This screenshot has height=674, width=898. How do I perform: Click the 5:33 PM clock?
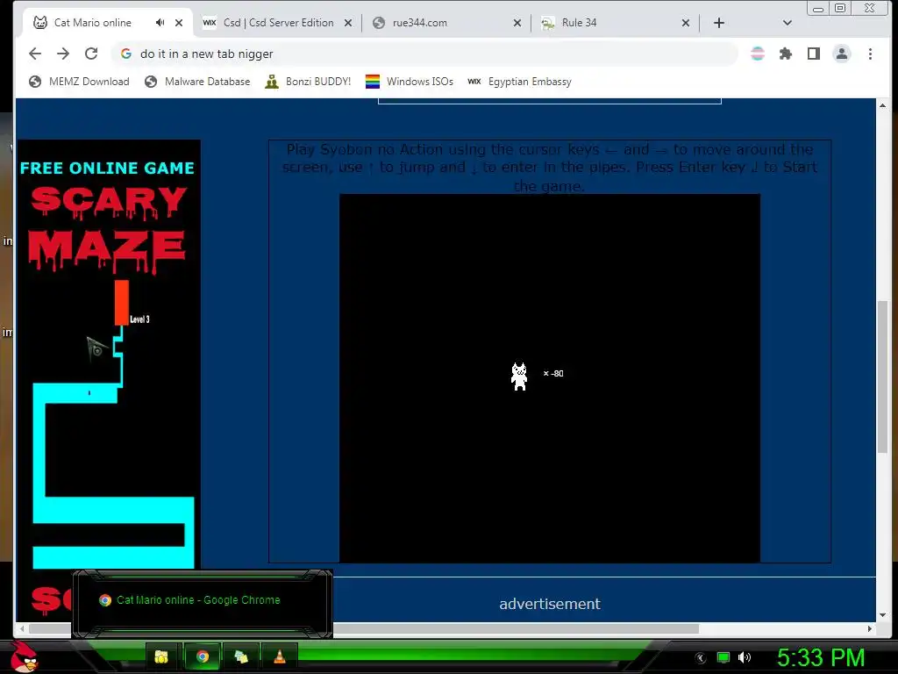(821, 657)
